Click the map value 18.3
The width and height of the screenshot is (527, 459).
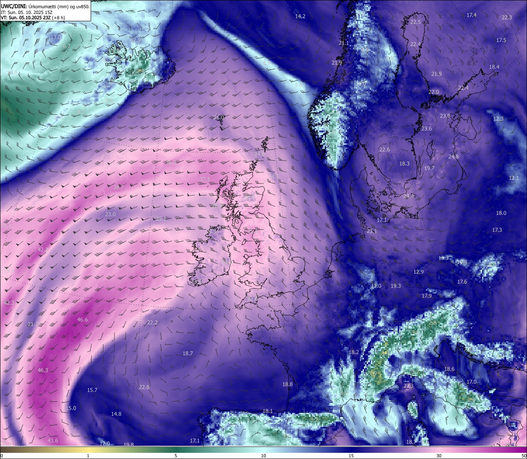coord(404,164)
